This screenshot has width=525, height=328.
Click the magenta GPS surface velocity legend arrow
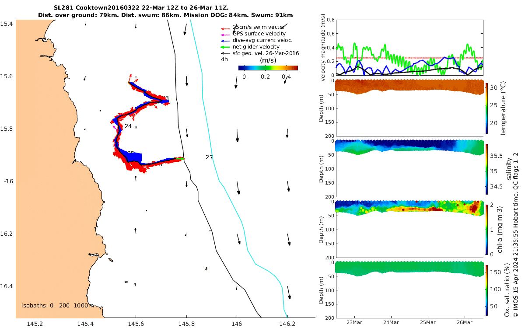click(225, 34)
